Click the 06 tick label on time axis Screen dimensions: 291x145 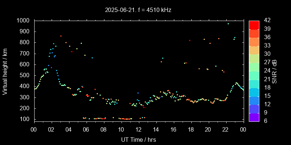tap(86, 130)
